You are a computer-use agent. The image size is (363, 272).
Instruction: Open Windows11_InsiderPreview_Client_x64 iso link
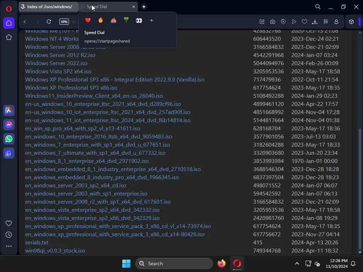tap(94, 96)
